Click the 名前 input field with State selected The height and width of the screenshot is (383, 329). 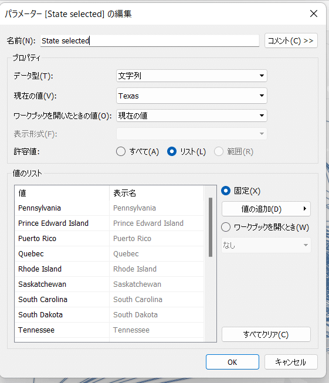coord(150,40)
